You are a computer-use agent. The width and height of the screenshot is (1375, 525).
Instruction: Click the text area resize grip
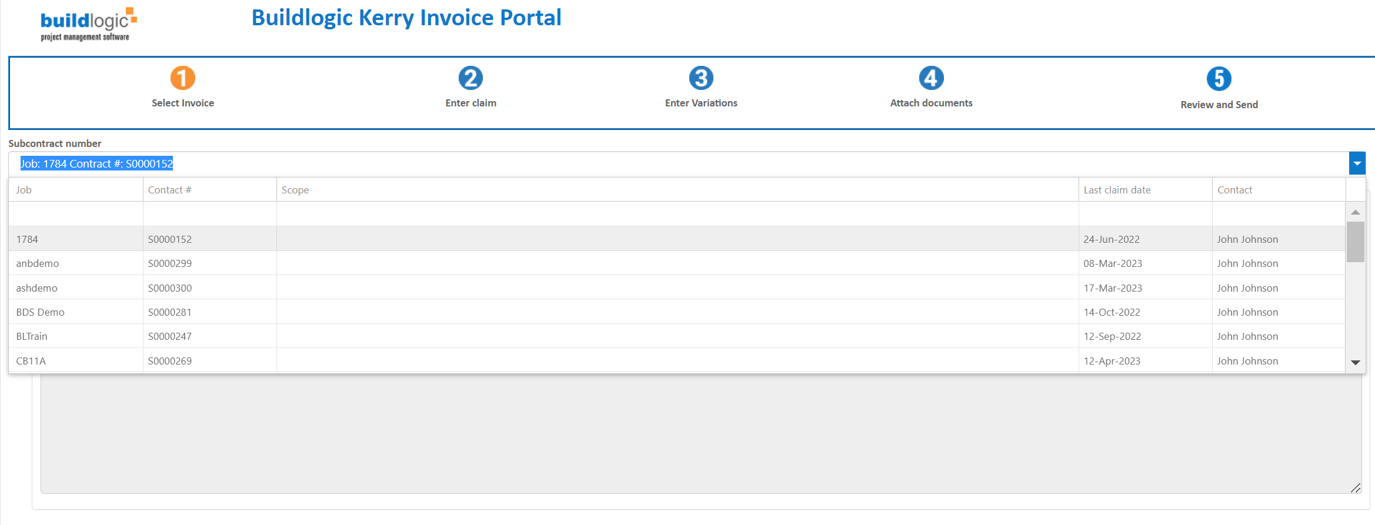tap(1356, 487)
